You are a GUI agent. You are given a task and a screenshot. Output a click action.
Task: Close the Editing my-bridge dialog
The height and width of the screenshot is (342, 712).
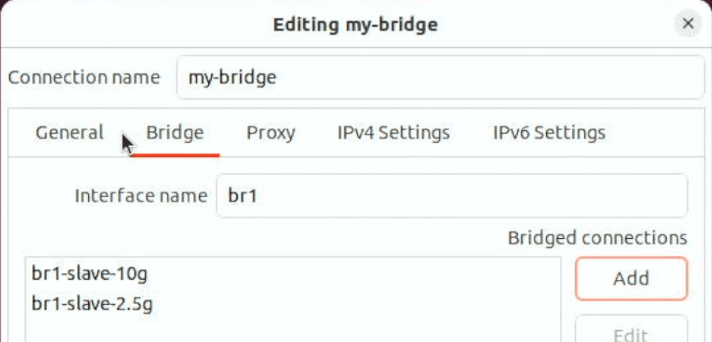click(x=688, y=24)
